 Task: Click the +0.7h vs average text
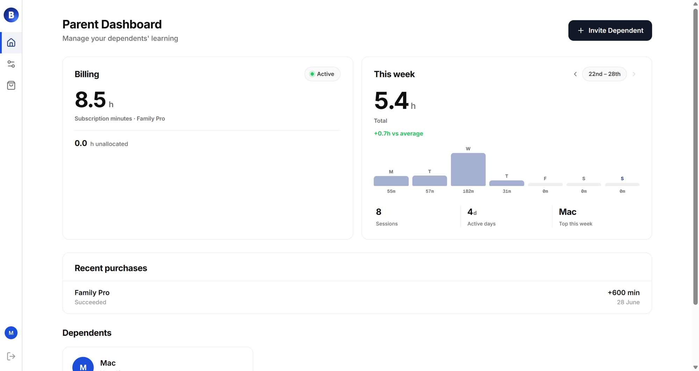tap(398, 133)
